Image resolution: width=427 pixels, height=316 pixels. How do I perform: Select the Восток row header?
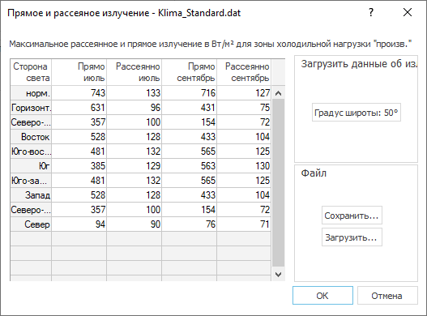[31, 137]
